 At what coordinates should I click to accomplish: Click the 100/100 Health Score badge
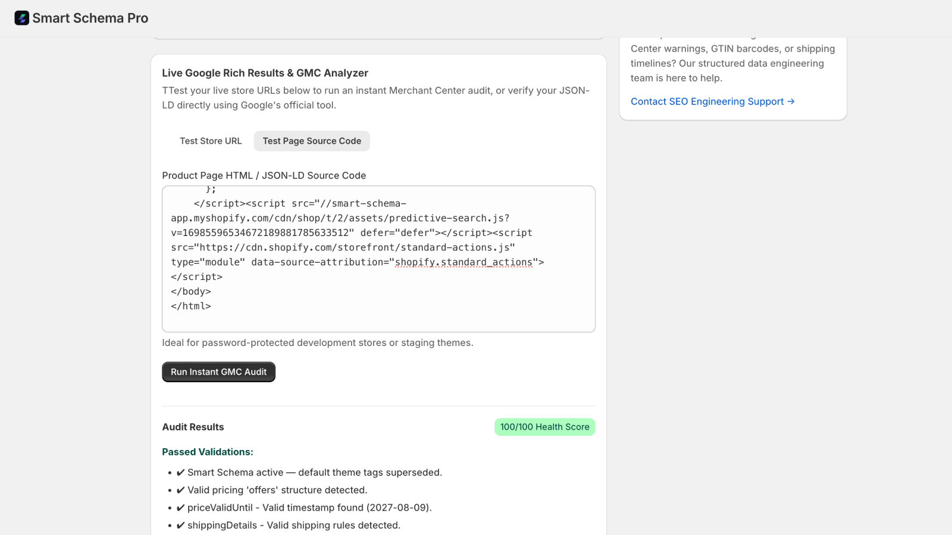click(544, 427)
